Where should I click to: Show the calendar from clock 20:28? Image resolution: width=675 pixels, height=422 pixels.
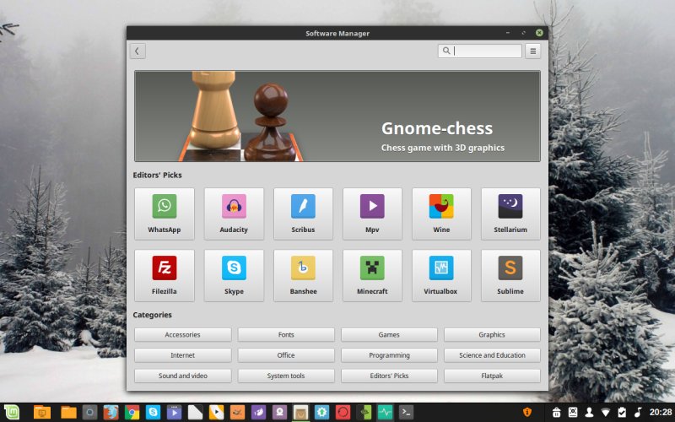coord(661,413)
